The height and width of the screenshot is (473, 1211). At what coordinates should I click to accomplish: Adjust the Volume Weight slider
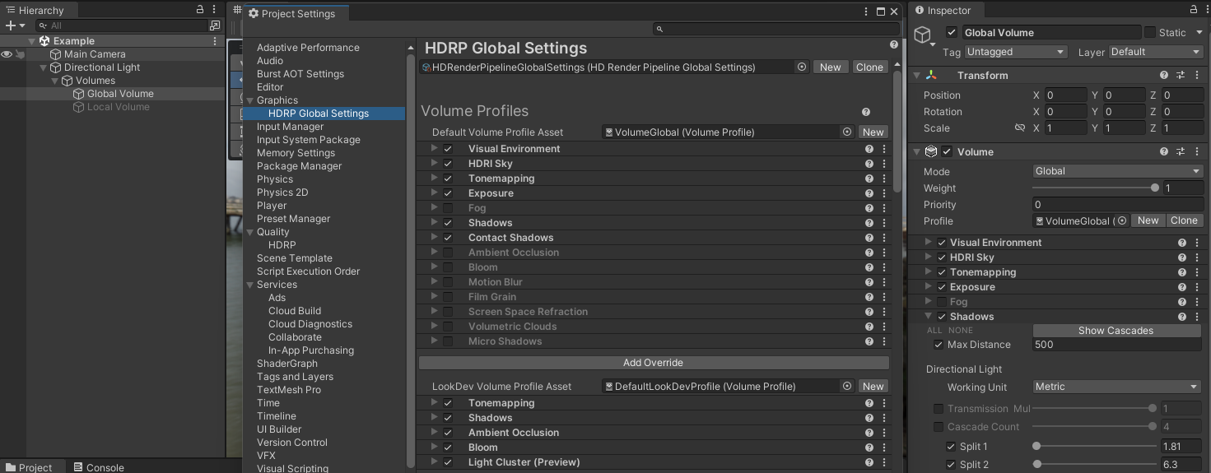(x=1096, y=188)
